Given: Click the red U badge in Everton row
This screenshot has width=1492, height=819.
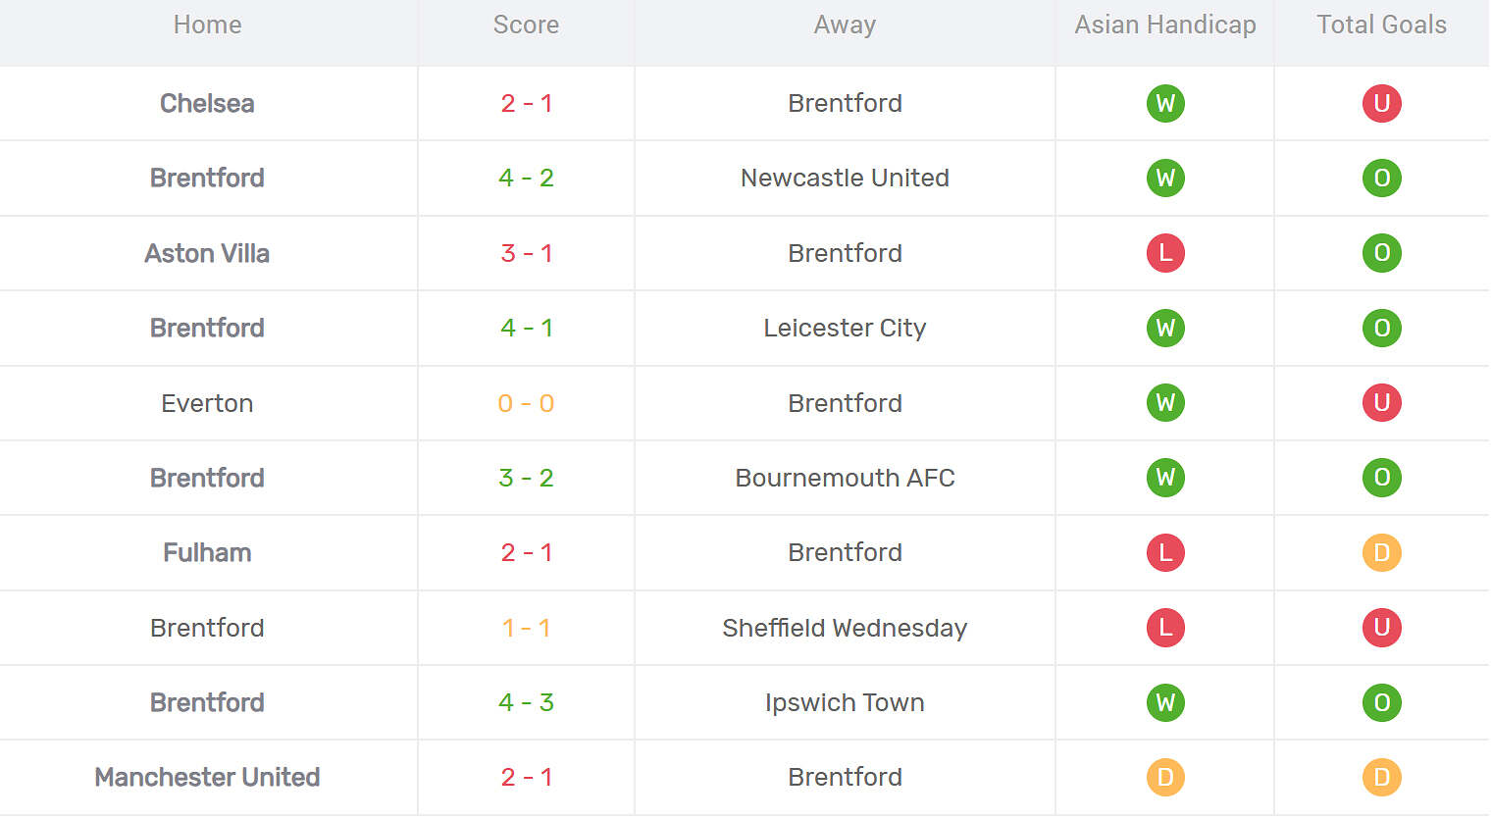Looking at the screenshot, I should click(x=1381, y=402).
